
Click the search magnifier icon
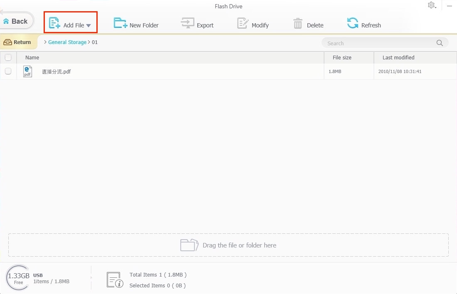point(440,43)
